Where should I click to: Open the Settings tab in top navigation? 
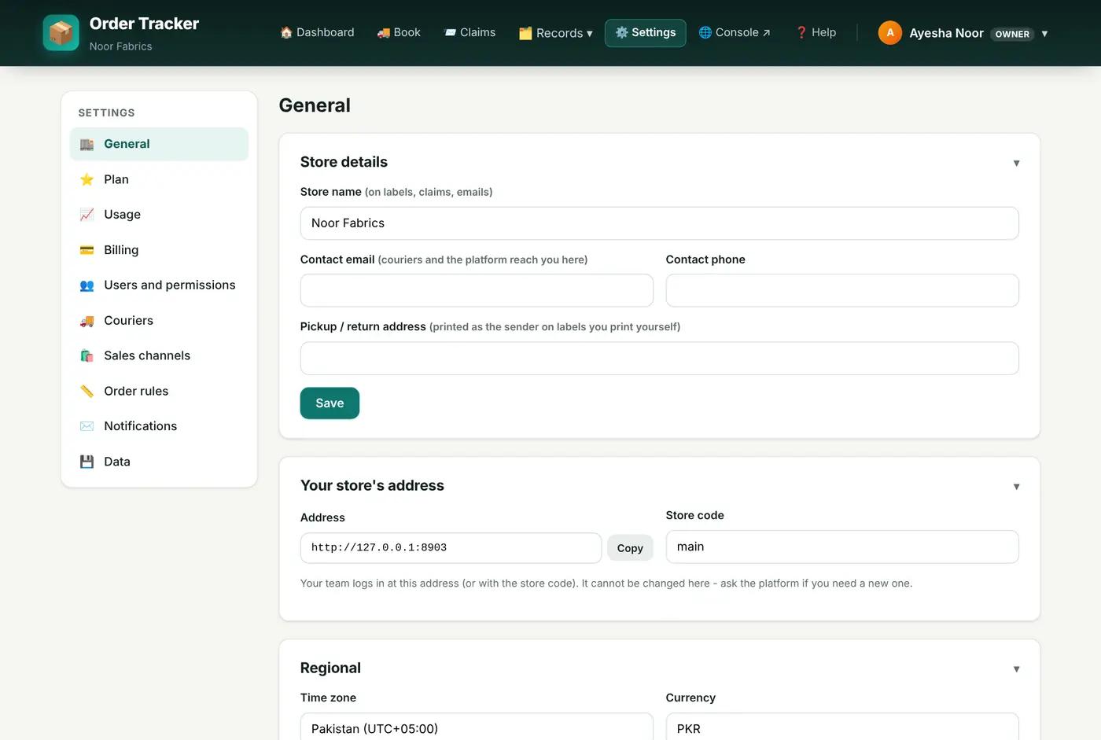click(646, 33)
